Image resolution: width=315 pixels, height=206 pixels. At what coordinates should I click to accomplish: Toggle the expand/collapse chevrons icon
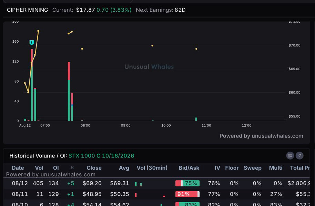[299, 155]
